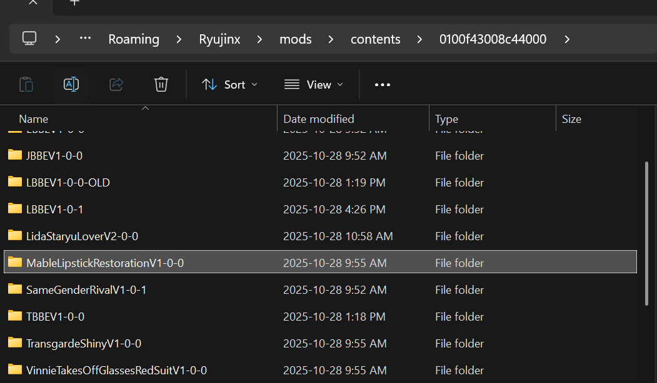Click the folder icon of MableLipstickRestorationV1-0-0

coord(15,262)
